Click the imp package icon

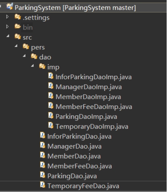point(42,66)
